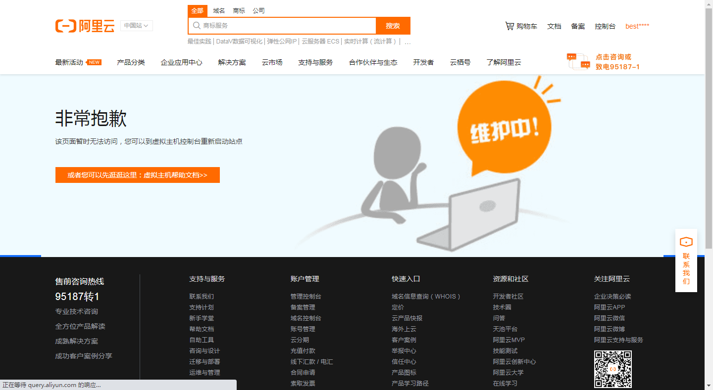Image resolution: width=713 pixels, height=390 pixels.
Task: Click the NEW badge beside 最新活动
Action: (94, 62)
